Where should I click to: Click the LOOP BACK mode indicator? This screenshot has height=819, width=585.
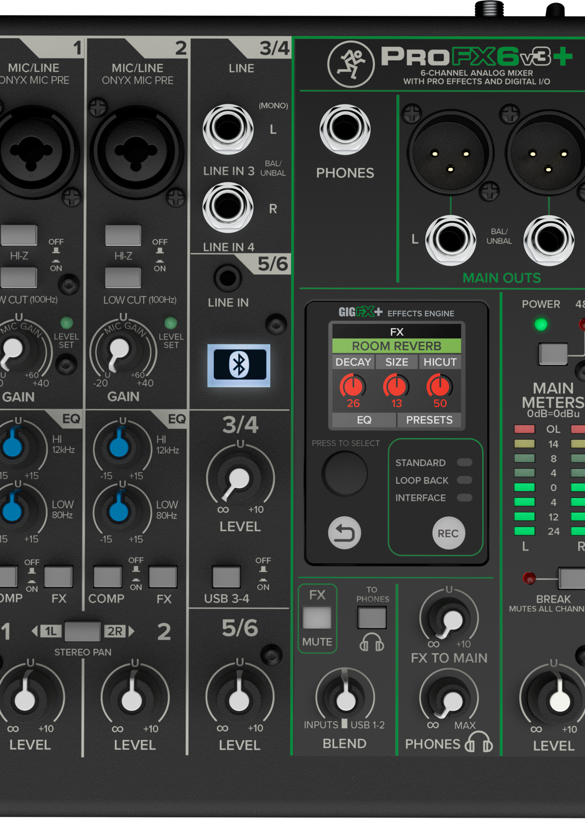point(464,480)
